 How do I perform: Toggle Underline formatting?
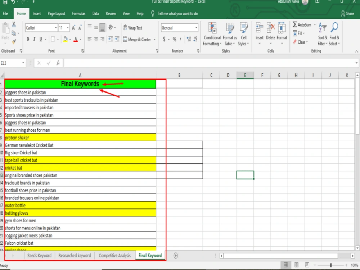pyautogui.click(x=41, y=39)
